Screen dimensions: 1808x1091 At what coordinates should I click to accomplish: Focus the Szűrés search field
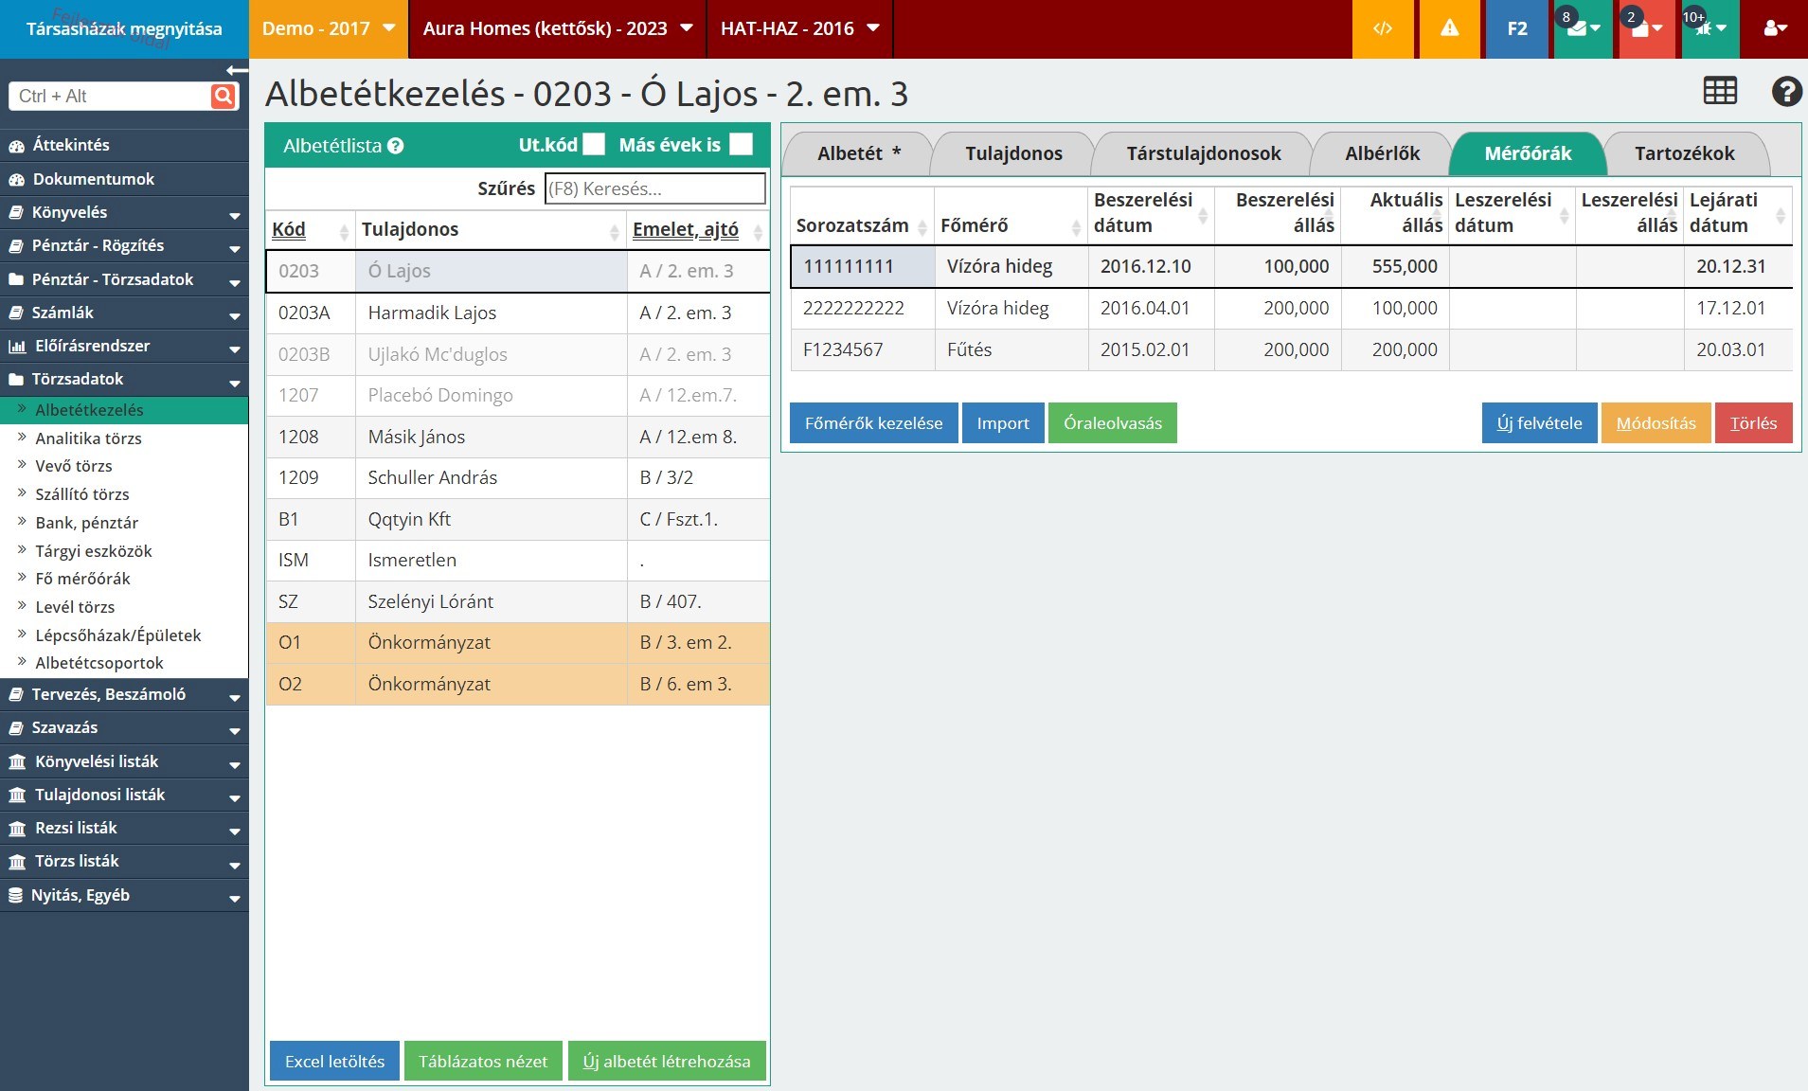pyautogui.click(x=655, y=188)
